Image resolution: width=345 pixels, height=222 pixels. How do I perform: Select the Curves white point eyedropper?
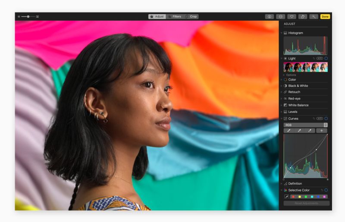point(310,131)
